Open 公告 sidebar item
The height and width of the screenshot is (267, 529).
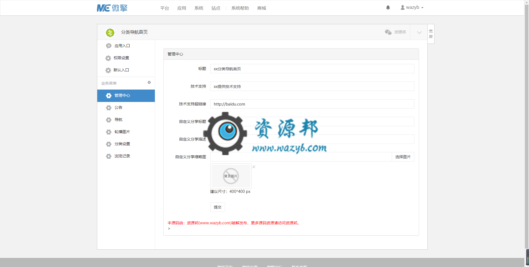click(126, 108)
